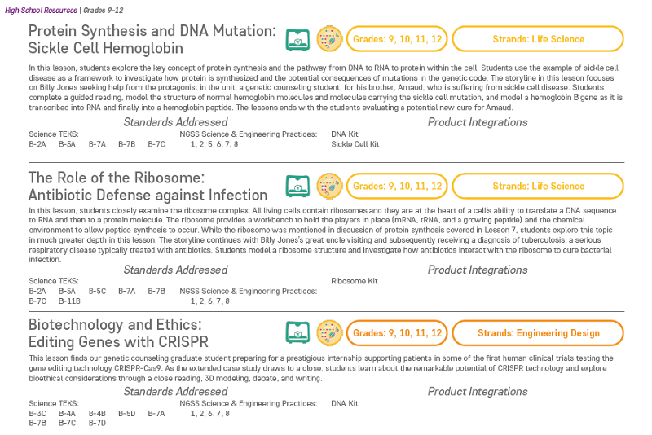Screen dimensions: 652x435
Task: Select Strands: Life Science pill for Protein Synthesis
Action: [538, 39]
